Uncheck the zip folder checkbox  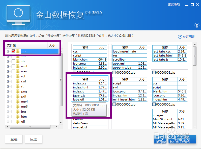tap(13, 51)
